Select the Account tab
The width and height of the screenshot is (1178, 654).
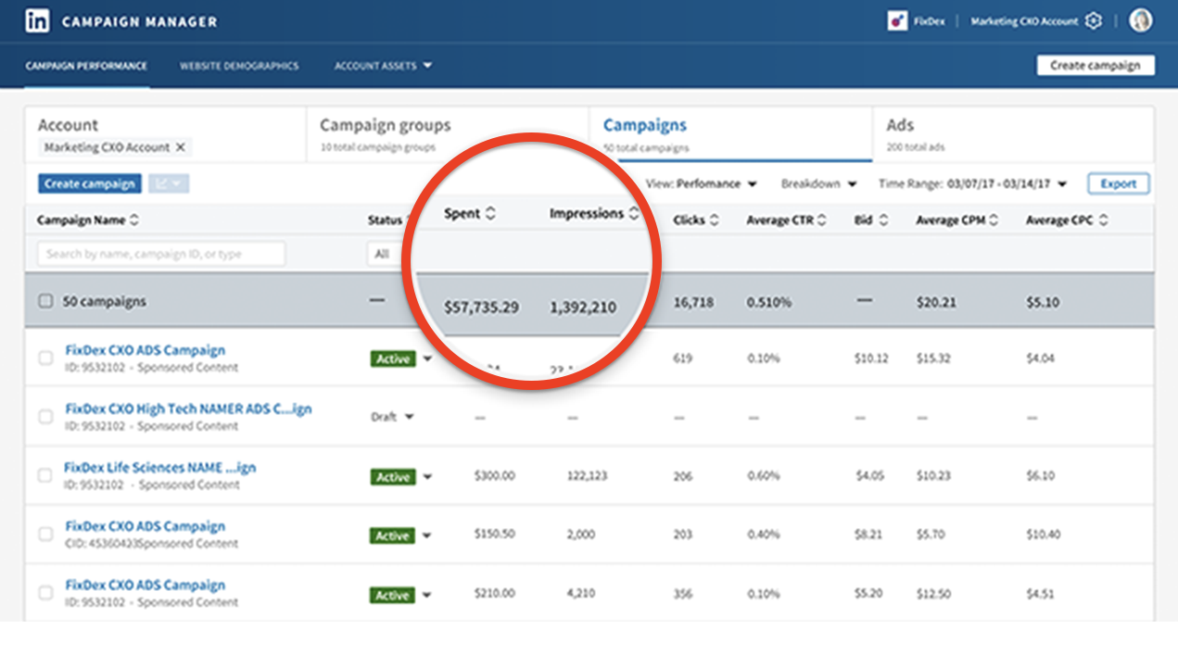pyautogui.click(x=165, y=135)
